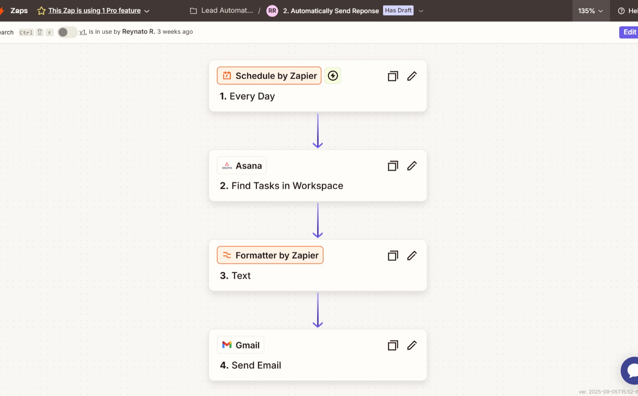This screenshot has height=396, width=638.
Task: Select the '2. Find Tasks in Workspace' text
Action: (282, 186)
